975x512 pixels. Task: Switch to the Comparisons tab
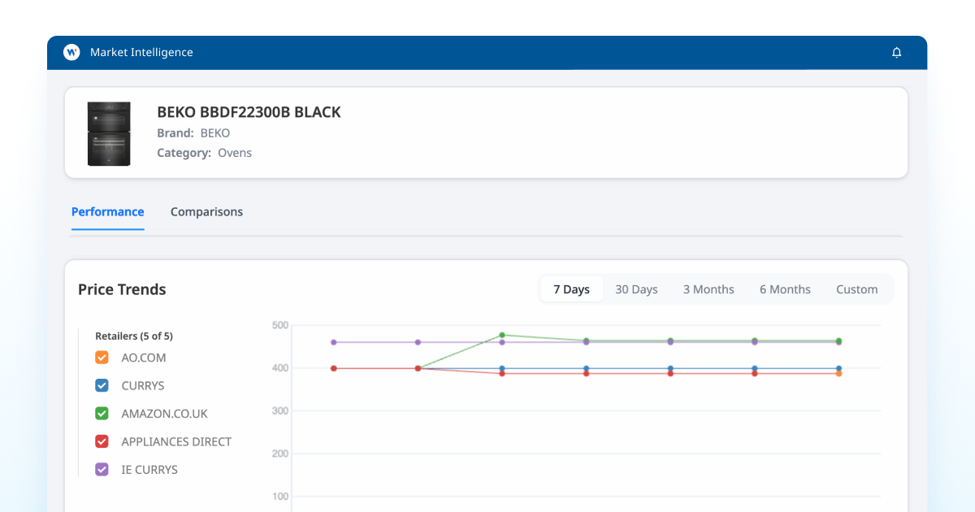pyautogui.click(x=206, y=211)
